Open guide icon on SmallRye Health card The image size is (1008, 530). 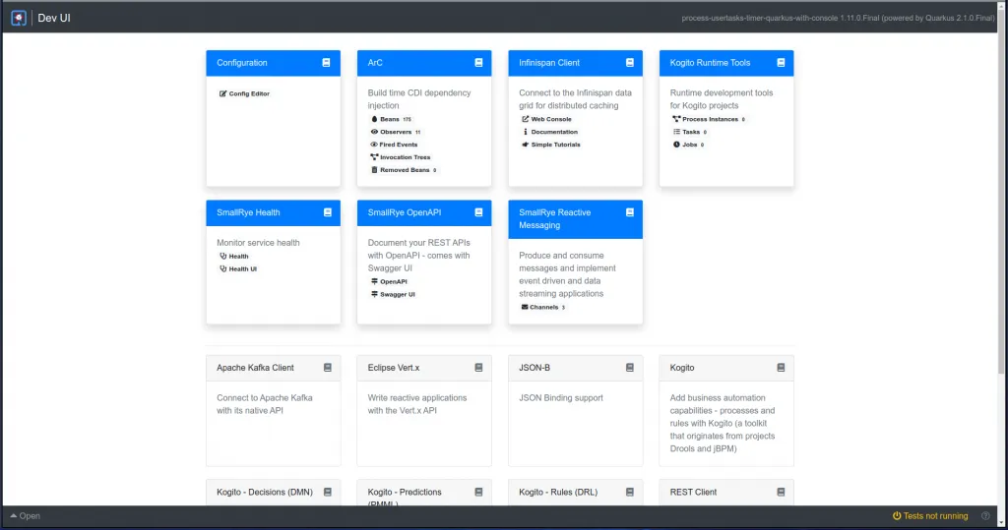pyautogui.click(x=327, y=212)
